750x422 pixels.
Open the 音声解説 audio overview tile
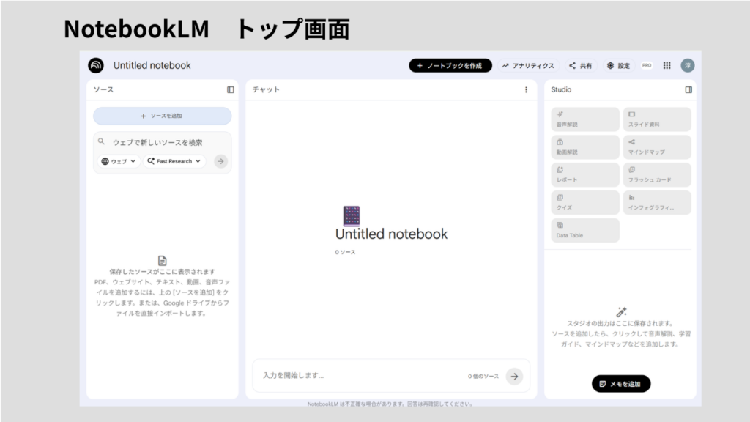[585, 119]
